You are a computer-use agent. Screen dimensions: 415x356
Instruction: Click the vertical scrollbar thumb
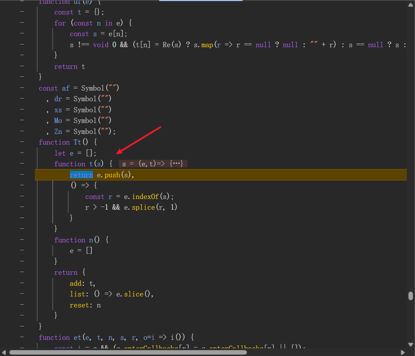click(411, 296)
